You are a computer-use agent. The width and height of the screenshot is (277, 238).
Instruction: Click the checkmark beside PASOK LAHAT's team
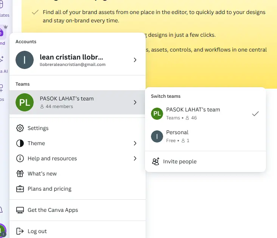[255, 114]
